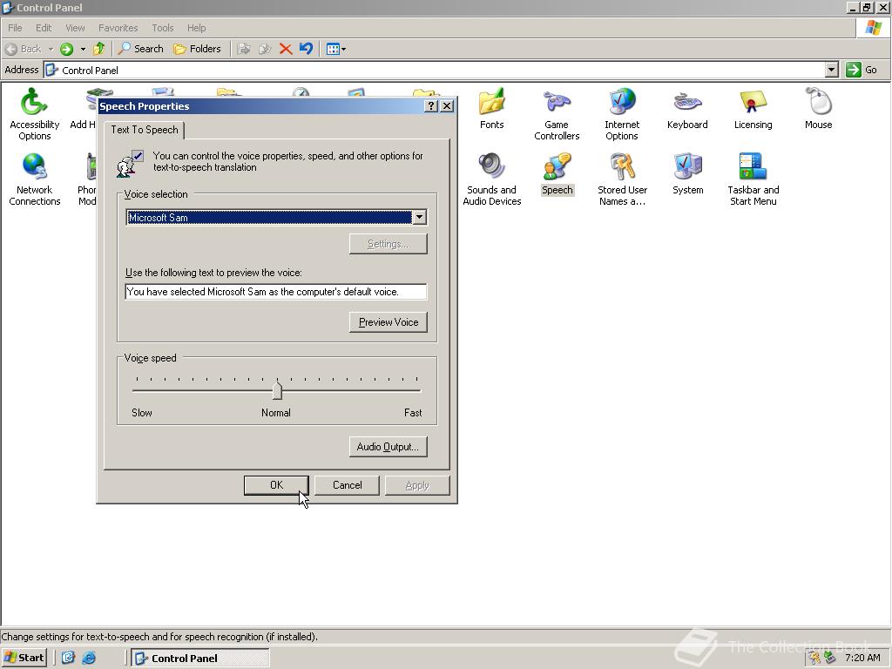This screenshot has height=669, width=892.
Task: Open the Favorites menu
Action: (118, 28)
